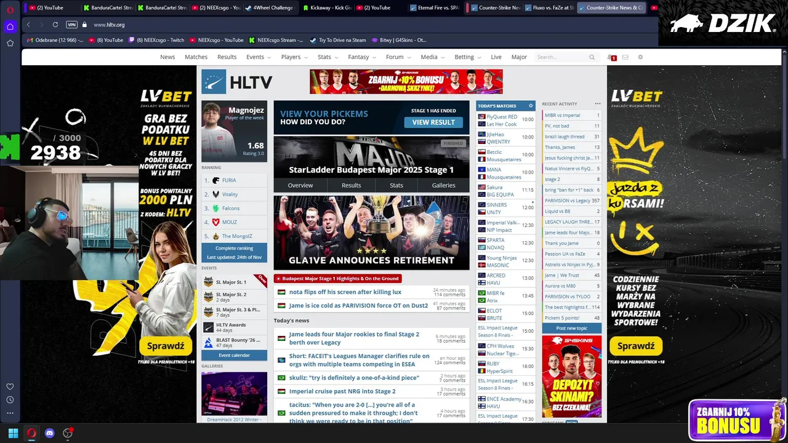Screen dimensions: 788x443
Task: Click the HLTV logo
Action: tap(237, 82)
